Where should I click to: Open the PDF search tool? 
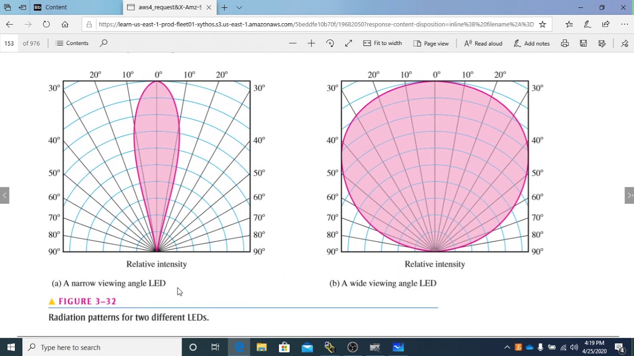point(104,44)
